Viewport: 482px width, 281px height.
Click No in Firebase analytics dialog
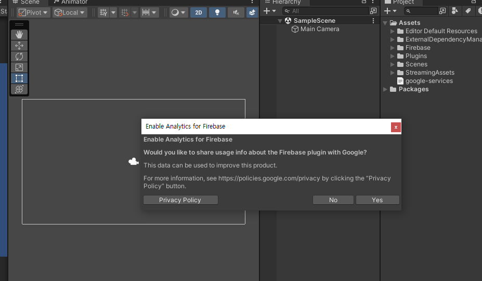(333, 200)
